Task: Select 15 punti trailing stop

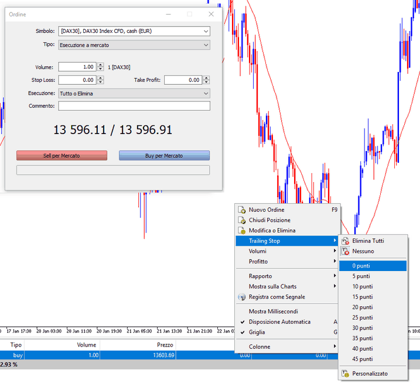Action: pyautogui.click(x=362, y=297)
